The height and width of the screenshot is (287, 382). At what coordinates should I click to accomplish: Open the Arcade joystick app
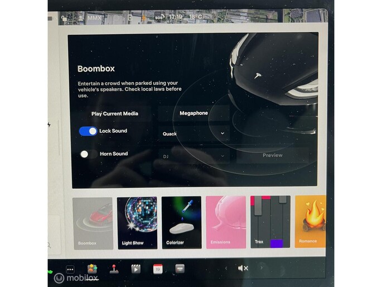click(113, 269)
